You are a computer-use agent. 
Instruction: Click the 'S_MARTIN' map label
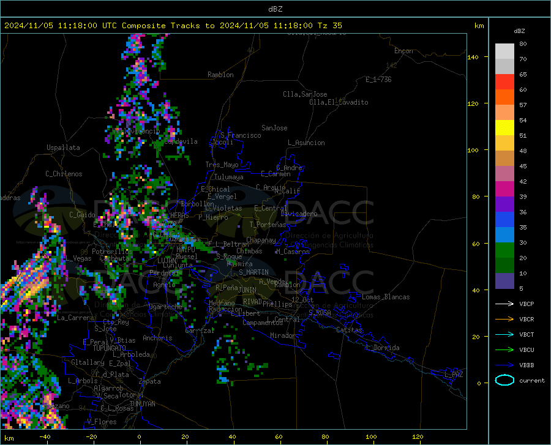pyautogui.click(x=253, y=272)
